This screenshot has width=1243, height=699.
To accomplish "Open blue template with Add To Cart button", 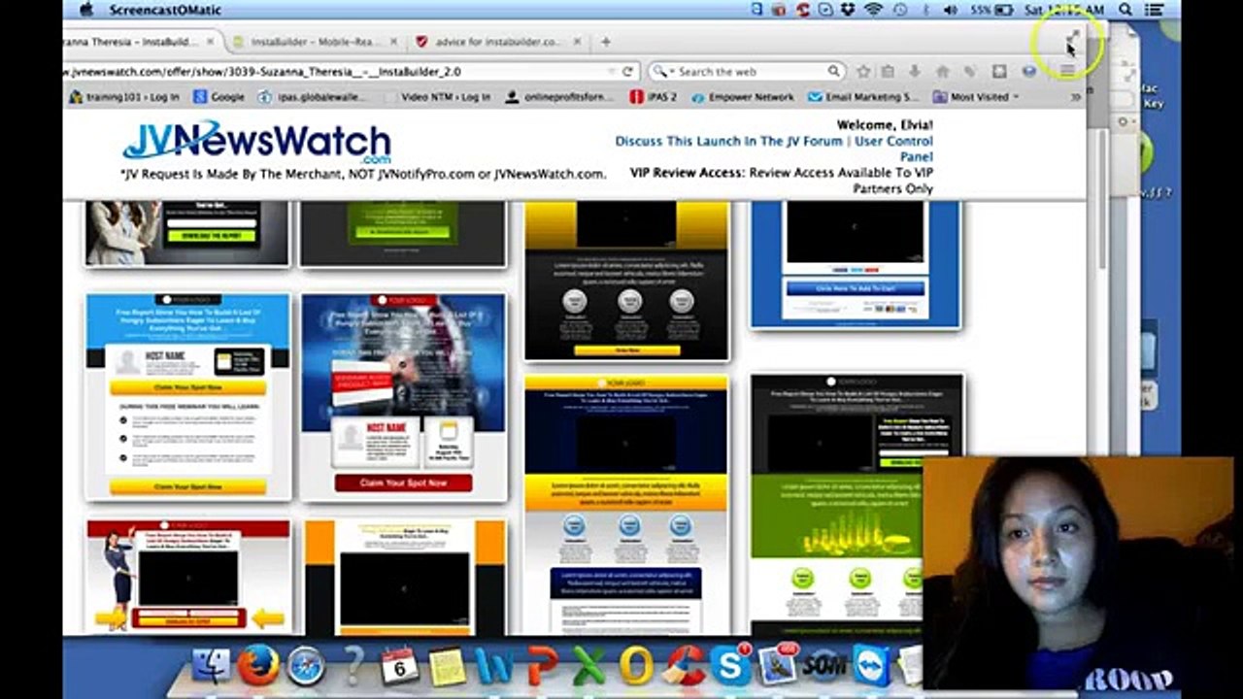I will (856, 264).
